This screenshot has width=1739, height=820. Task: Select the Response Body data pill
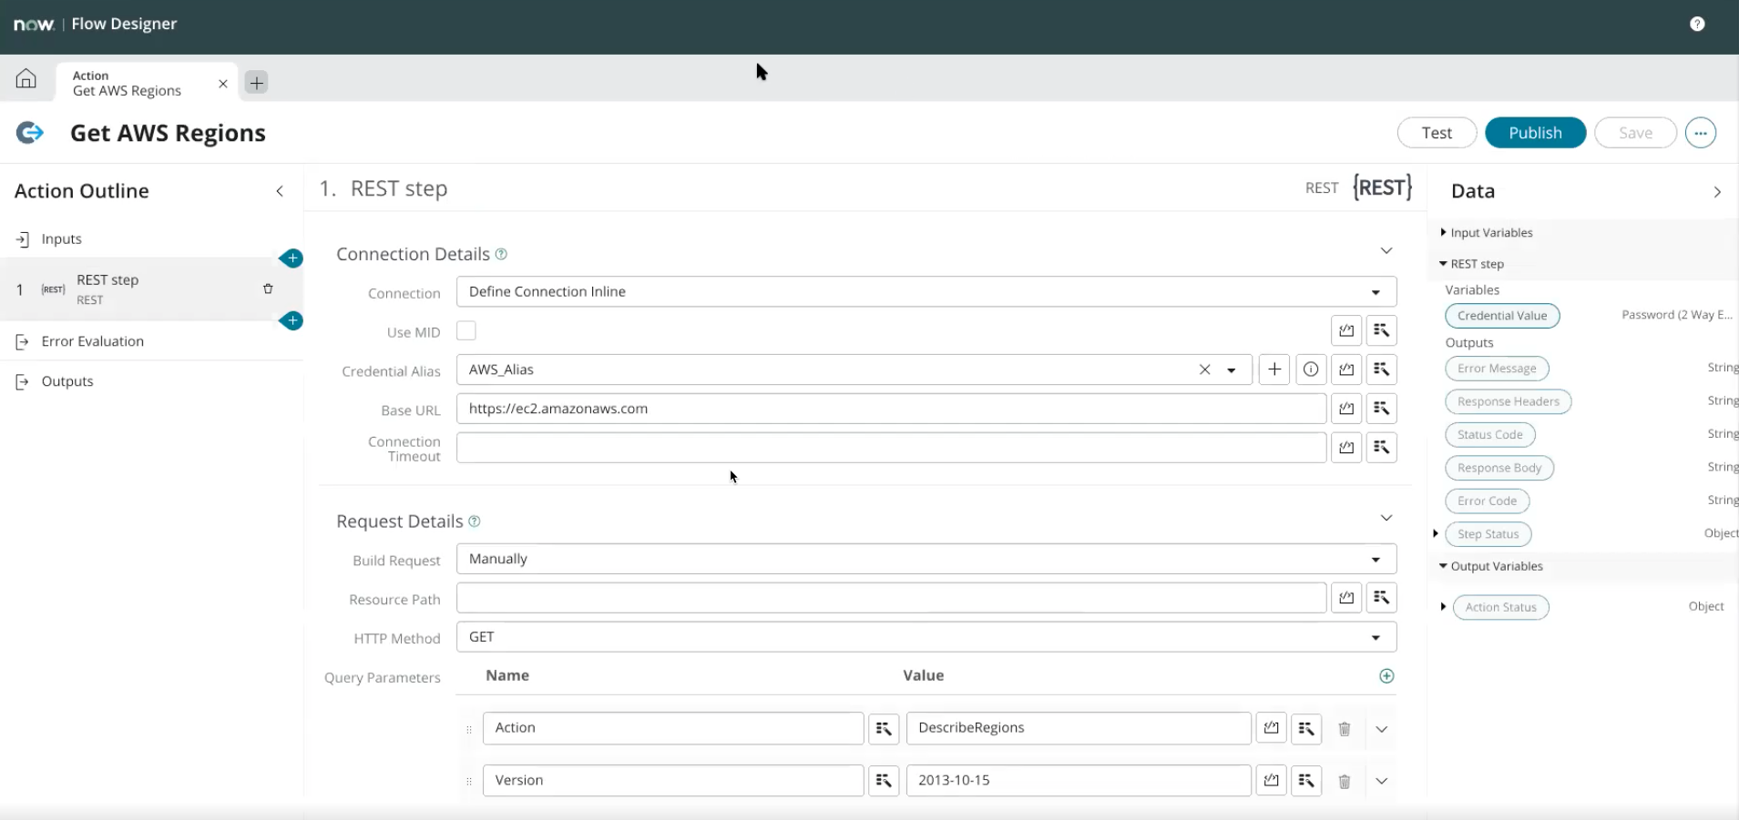(x=1499, y=468)
